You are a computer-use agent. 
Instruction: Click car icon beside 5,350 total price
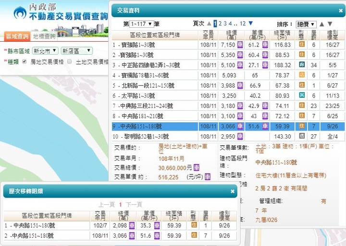[240, 55]
